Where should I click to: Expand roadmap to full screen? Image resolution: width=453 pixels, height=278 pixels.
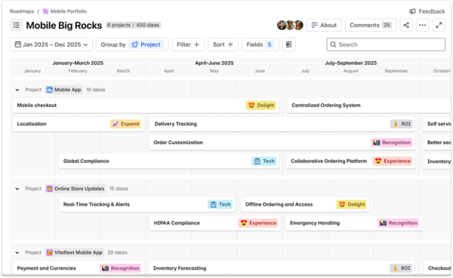[439, 25]
